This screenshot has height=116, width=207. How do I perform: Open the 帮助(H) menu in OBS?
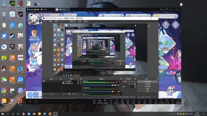(x=86, y=21)
